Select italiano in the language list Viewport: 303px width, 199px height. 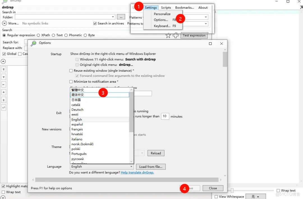[x=100, y=139]
